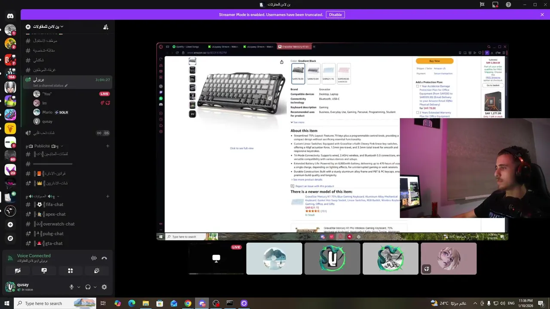This screenshot has width=550, height=309.
Task: Switch to the GravaStar Mercury K1 browser tab
Action: pyautogui.click(x=294, y=46)
